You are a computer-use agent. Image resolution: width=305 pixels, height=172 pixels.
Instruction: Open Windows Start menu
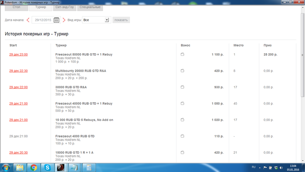[x=6, y=168]
